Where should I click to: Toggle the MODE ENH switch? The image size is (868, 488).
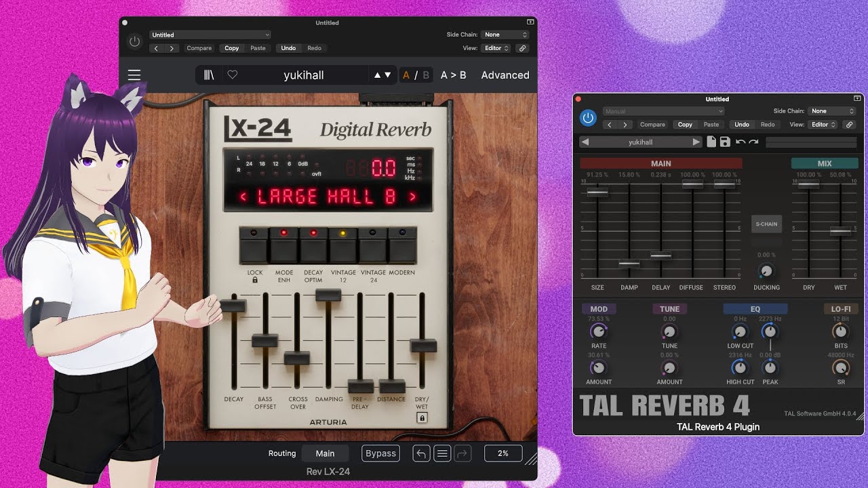coord(284,245)
